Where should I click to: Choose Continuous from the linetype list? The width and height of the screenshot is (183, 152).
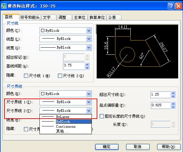click(x=66, y=126)
